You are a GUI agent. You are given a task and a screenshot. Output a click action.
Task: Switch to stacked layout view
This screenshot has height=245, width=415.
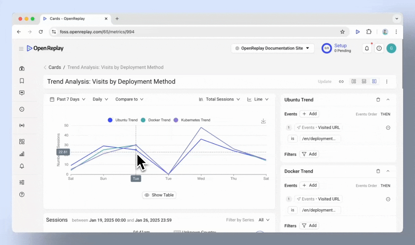[364, 81]
